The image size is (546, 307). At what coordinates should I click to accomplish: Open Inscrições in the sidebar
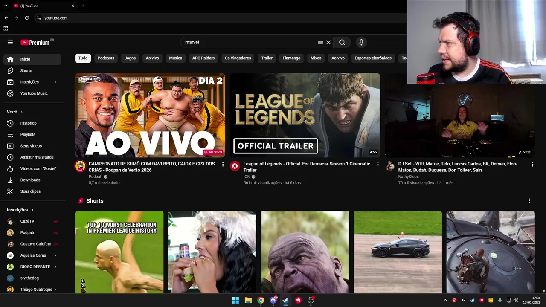pyautogui.click(x=32, y=82)
